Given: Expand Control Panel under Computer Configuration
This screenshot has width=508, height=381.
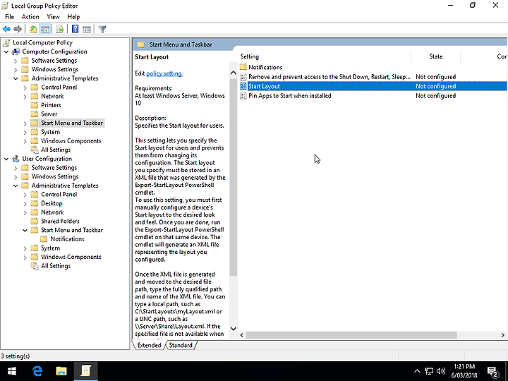Looking at the screenshot, I should click(x=25, y=87).
